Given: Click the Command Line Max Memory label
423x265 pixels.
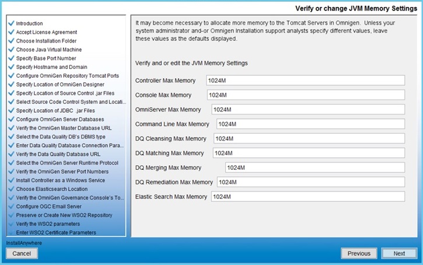Looking at the screenshot, I should click(172, 124).
